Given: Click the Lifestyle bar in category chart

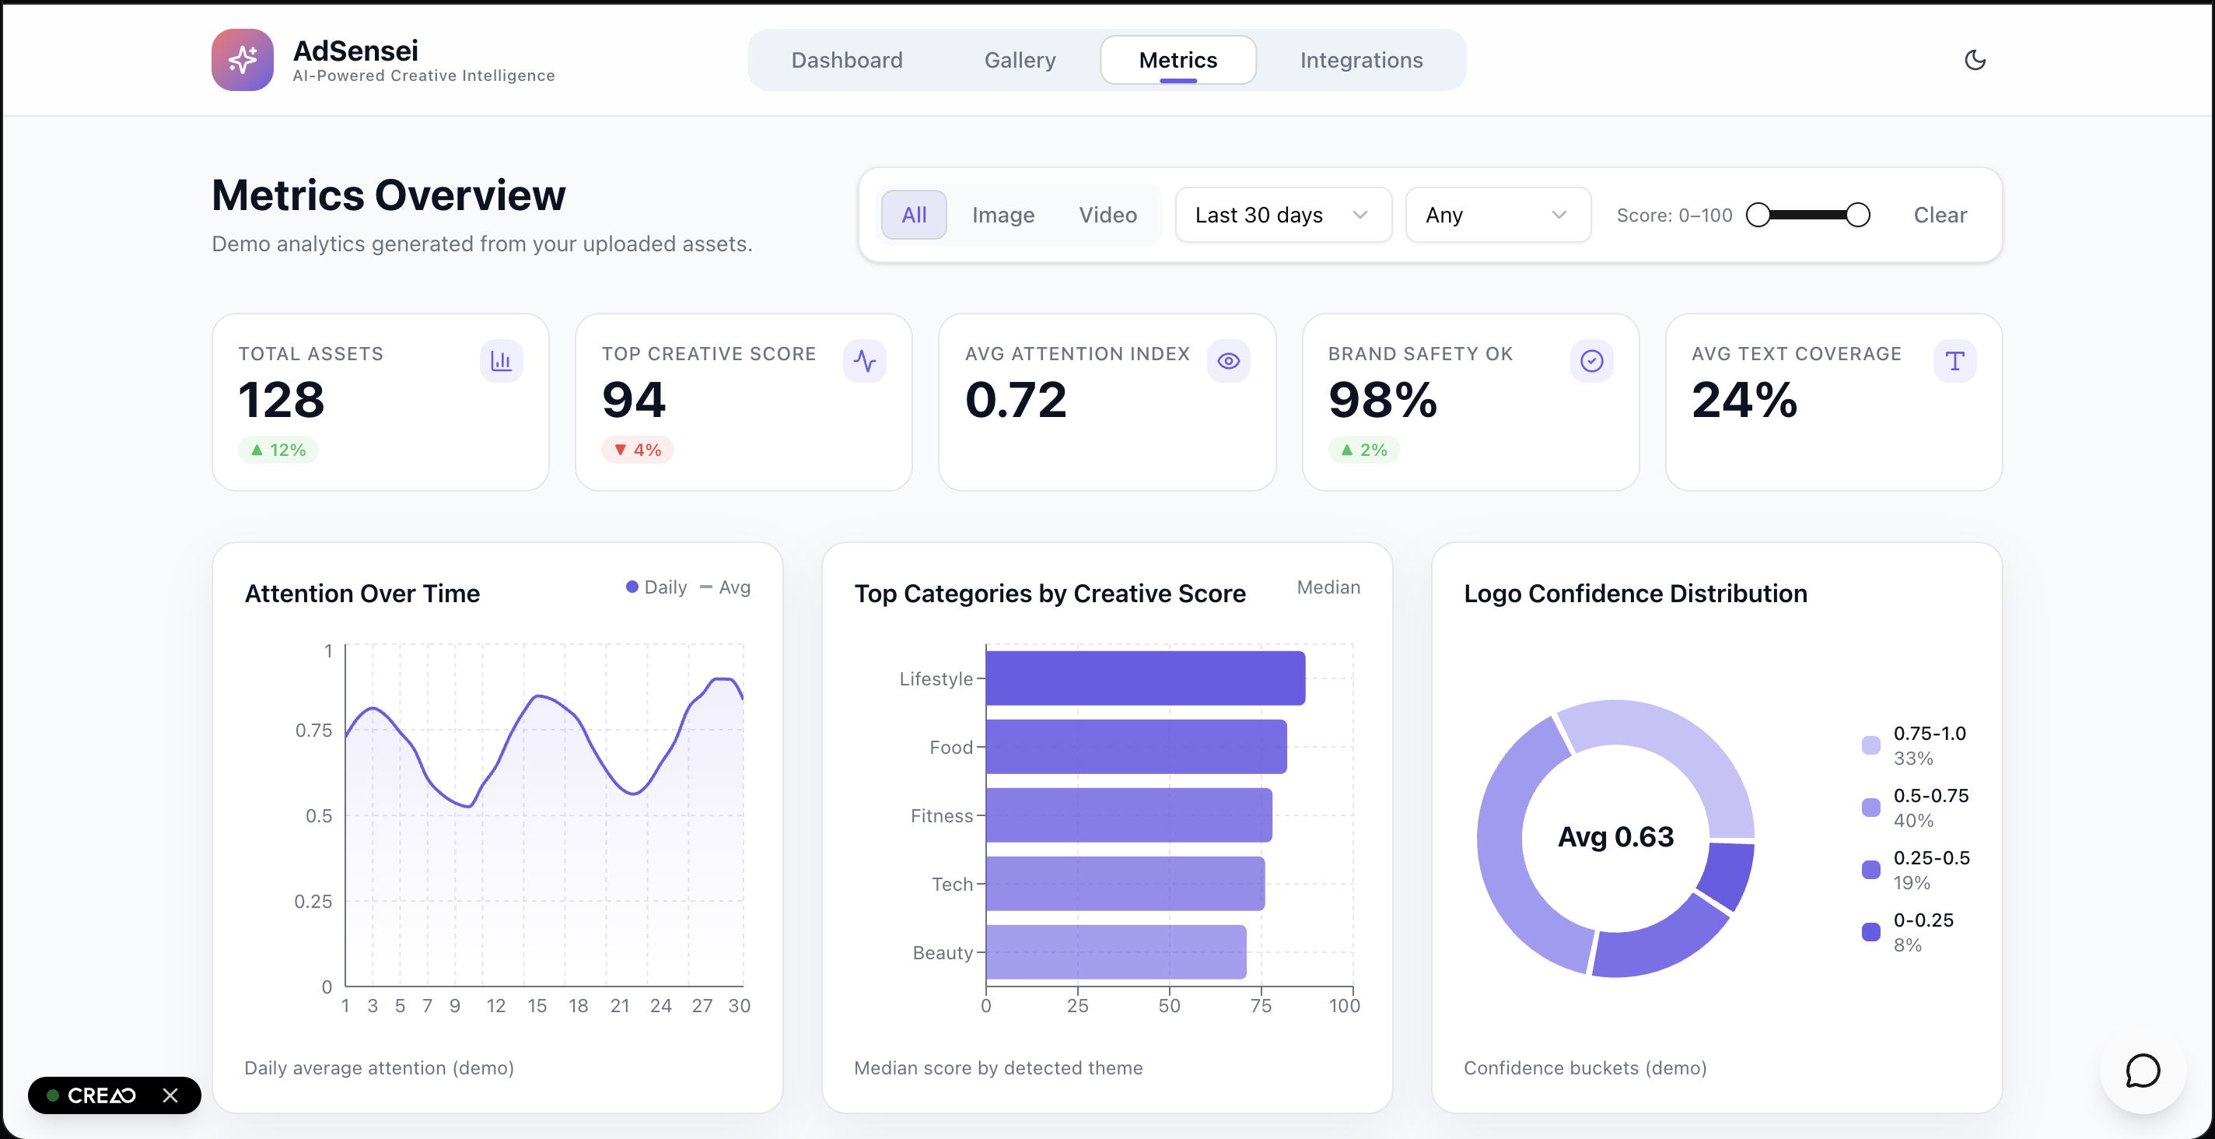Looking at the screenshot, I should tap(1145, 678).
